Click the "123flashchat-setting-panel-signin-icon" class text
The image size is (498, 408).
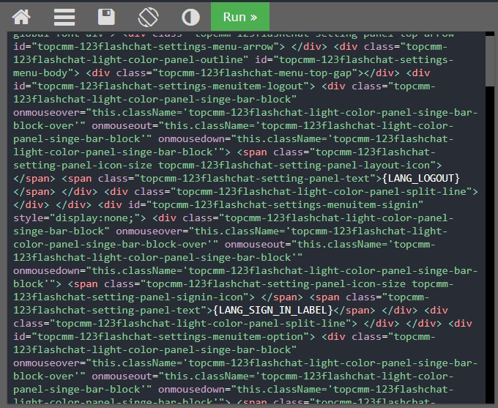128,297
